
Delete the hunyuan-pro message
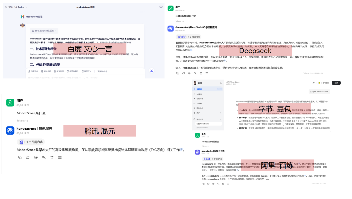coord(52,157)
